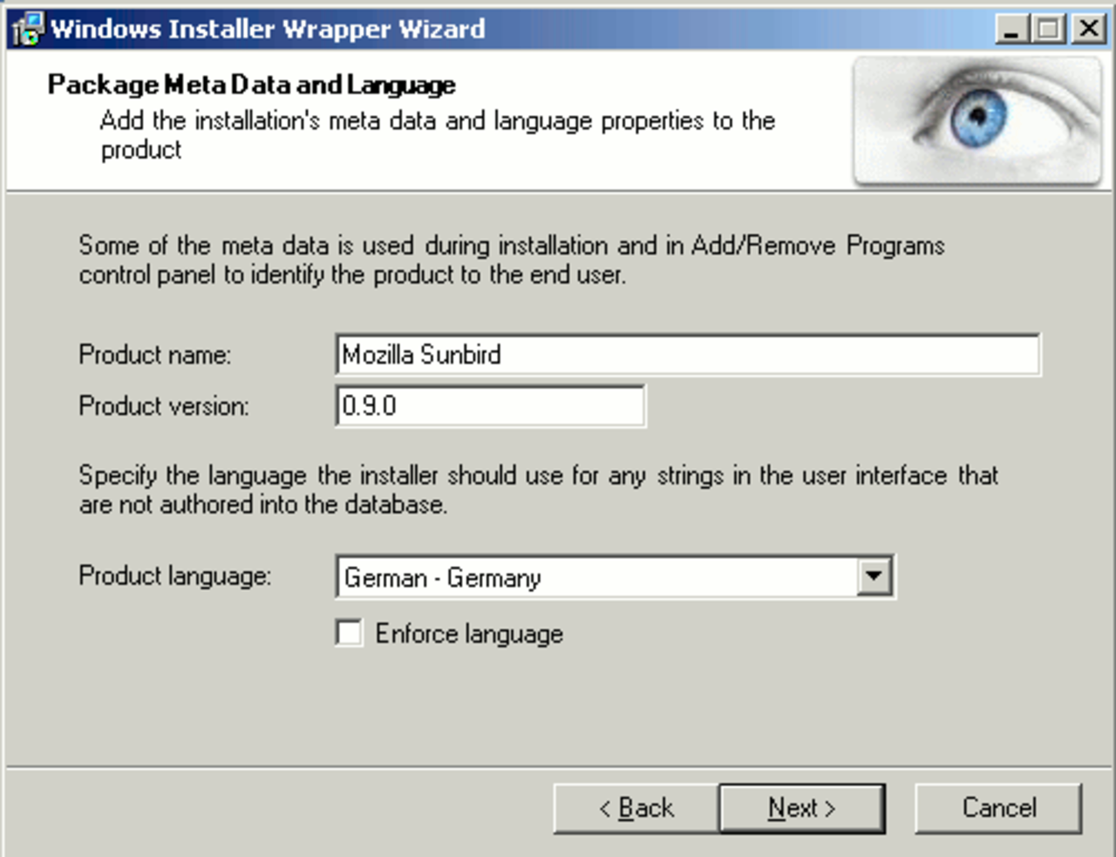
Task: Return to the previous page with Back
Action: click(636, 808)
